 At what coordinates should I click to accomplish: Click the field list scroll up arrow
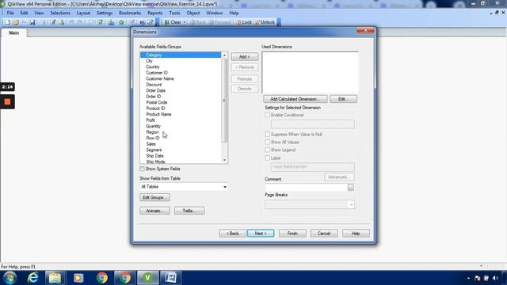[x=224, y=55]
